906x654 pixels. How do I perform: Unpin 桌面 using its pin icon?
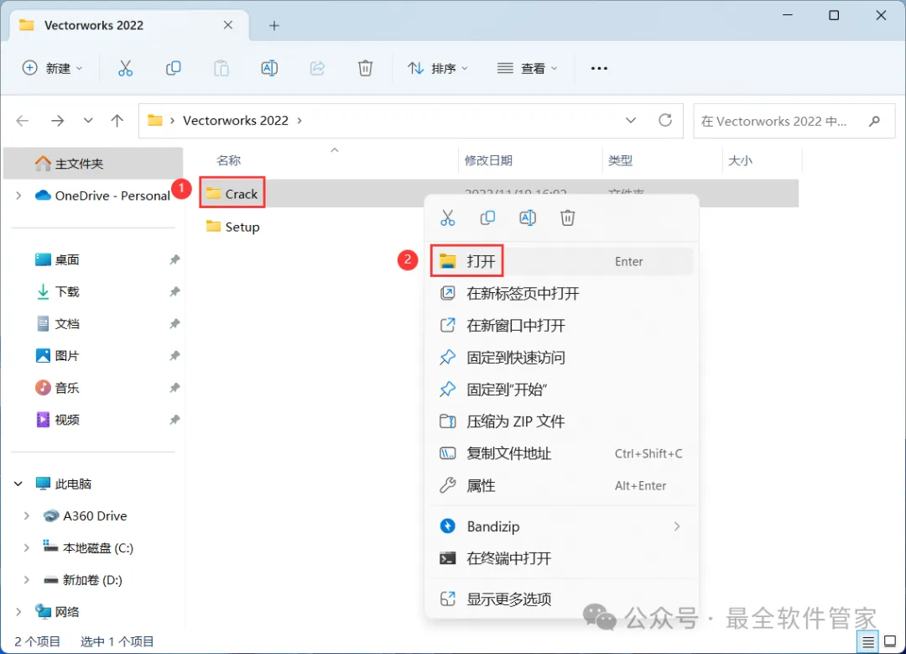coord(174,259)
